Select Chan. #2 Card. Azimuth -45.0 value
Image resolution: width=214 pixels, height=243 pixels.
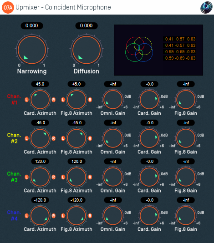(40, 123)
